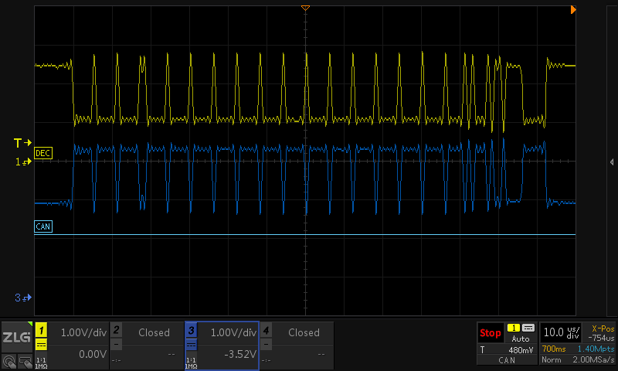Screen dimensions: 618x371
Task: Click the channel 1 ground level marker
Action: [x=23, y=162]
